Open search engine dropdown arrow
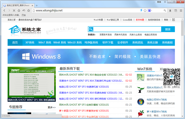Image resolution: width=185 pixels, height=119 pixels. (x=152, y=10)
